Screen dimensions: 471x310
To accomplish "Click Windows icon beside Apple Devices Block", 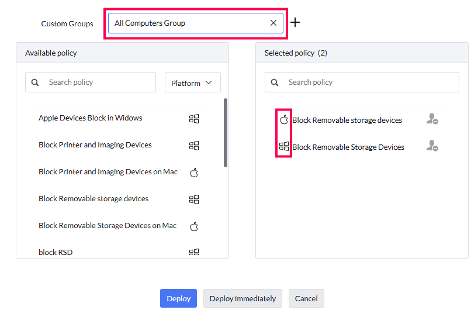I will pyautogui.click(x=194, y=119).
